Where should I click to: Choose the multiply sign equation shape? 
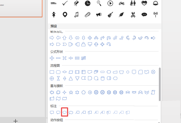click(x=65, y=58)
